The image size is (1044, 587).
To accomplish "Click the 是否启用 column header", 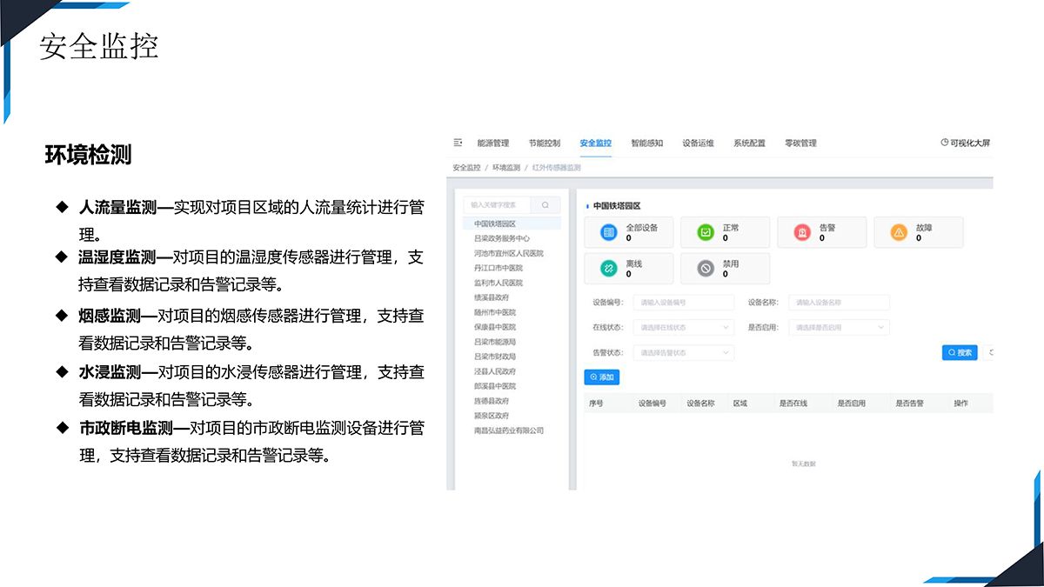I will (x=852, y=404).
